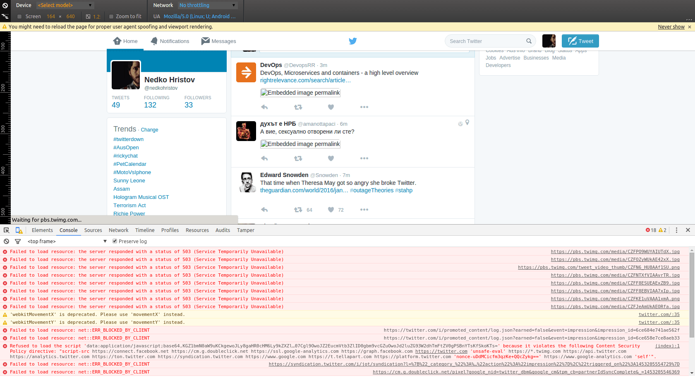This screenshot has height=378, width=695.
Task: Switch to the Sources tab
Action: [x=93, y=230]
